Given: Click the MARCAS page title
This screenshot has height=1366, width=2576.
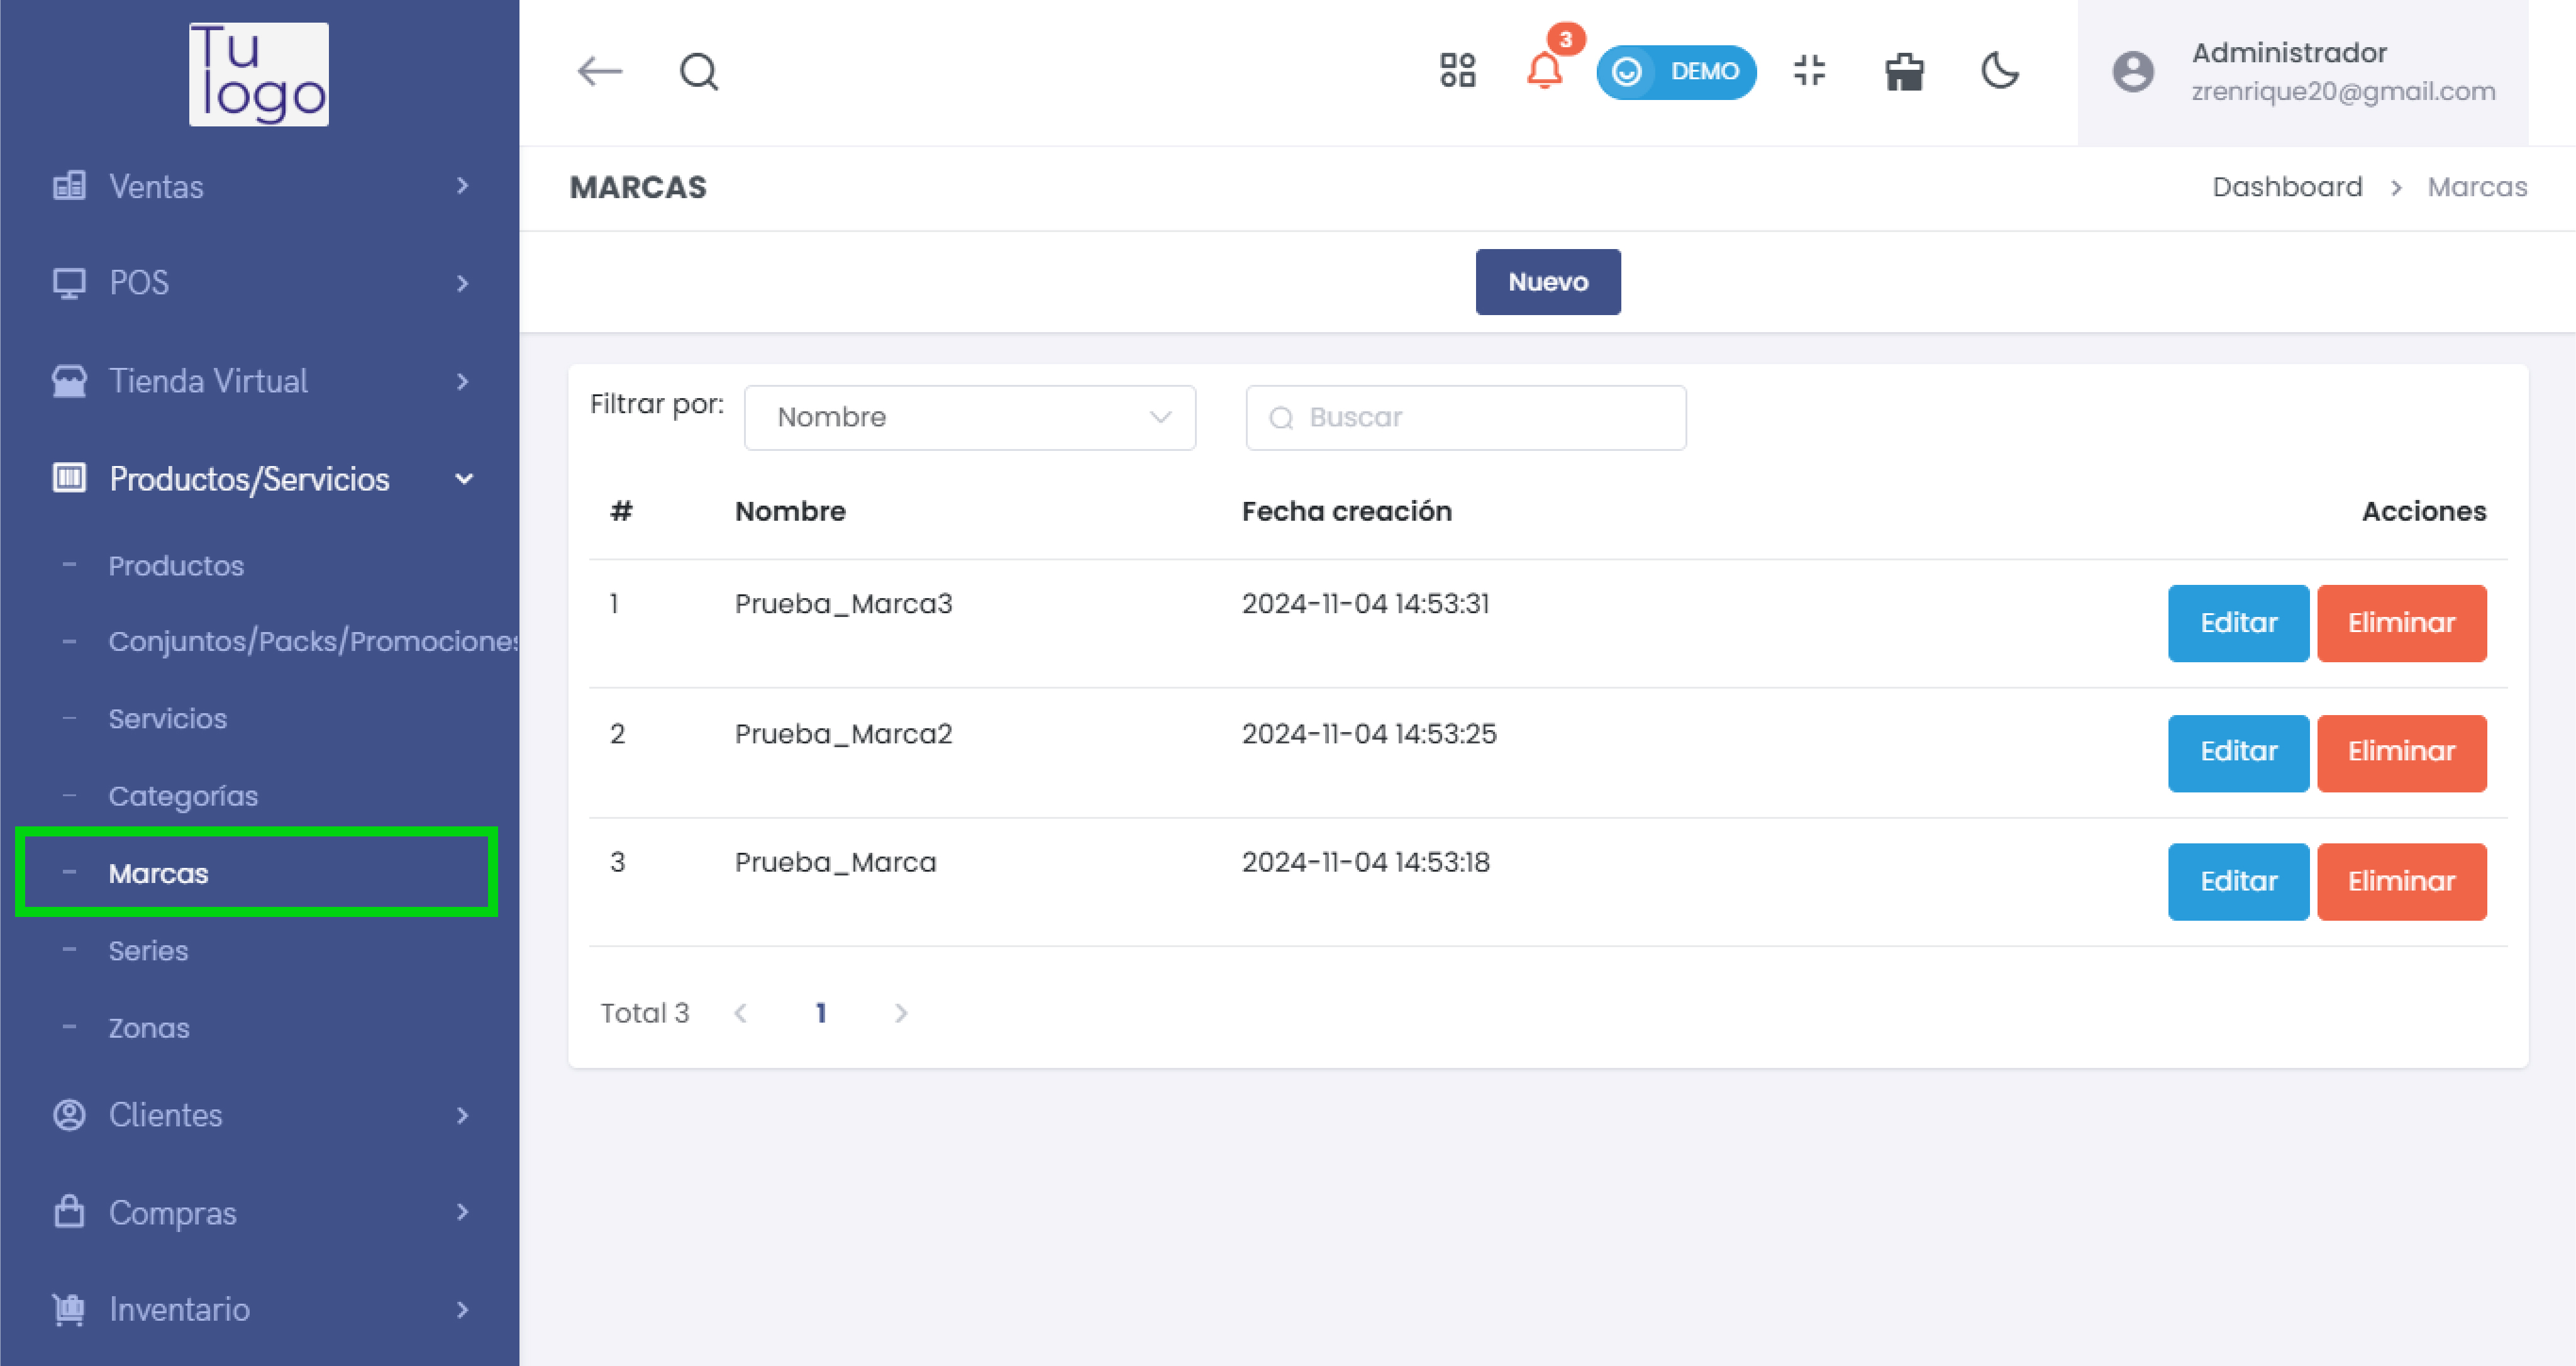Looking at the screenshot, I should tap(638, 187).
